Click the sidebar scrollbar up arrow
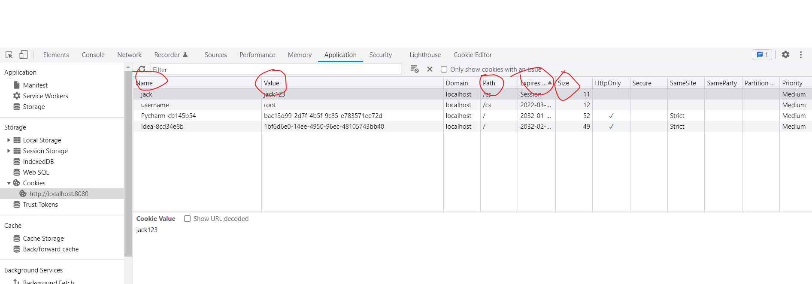The height and width of the screenshot is (284, 812). (128, 67)
